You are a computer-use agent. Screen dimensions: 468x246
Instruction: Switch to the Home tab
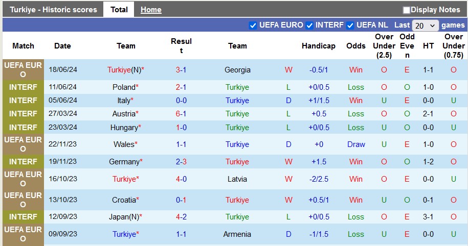[151, 10]
